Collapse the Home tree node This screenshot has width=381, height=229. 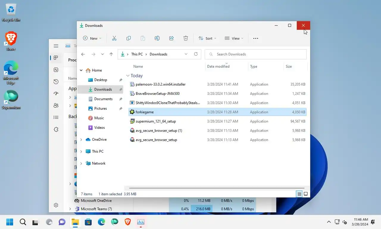tap(81, 70)
